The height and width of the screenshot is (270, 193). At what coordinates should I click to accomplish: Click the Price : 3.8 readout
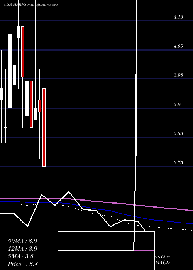click(x=23, y=264)
